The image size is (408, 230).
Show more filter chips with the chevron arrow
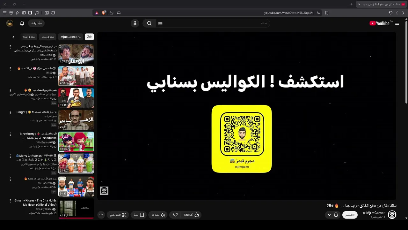pos(13,37)
